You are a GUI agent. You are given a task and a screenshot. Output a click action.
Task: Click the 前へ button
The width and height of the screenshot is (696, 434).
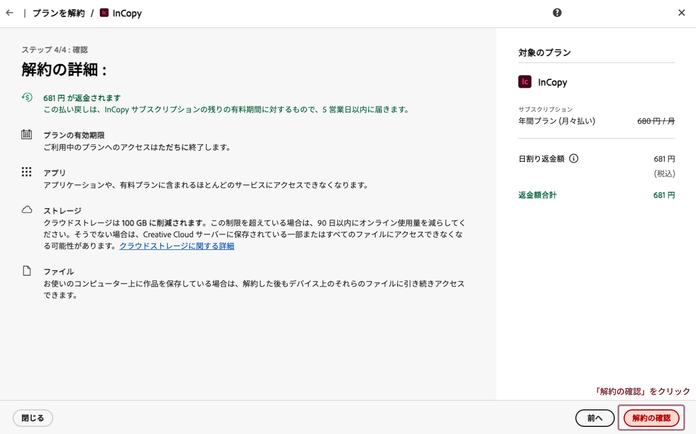tap(595, 418)
